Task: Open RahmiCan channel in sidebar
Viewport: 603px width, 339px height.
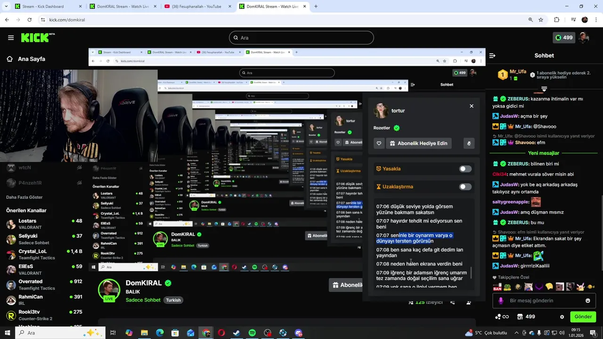Action: 44,300
